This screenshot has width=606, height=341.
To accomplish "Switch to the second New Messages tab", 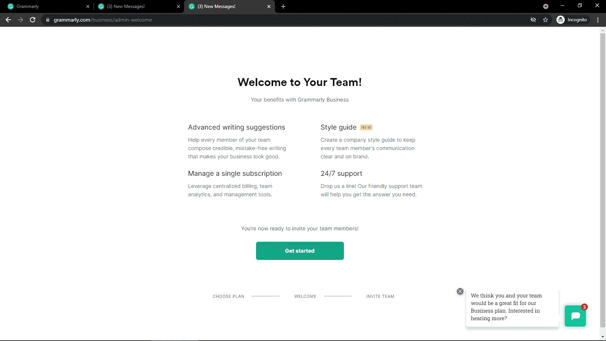I will pyautogui.click(x=138, y=6).
